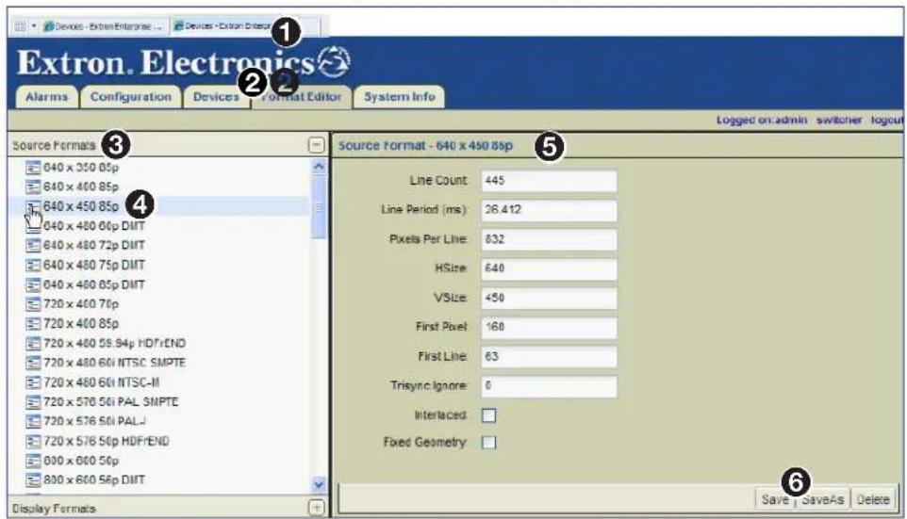This screenshot has width=907, height=519.
Task: Click the icon beside 800 x 600 50p
Action: (x=33, y=462)
